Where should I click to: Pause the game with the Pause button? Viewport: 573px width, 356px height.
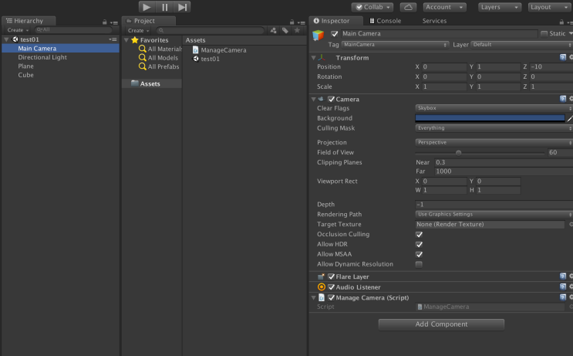point(164,7)
